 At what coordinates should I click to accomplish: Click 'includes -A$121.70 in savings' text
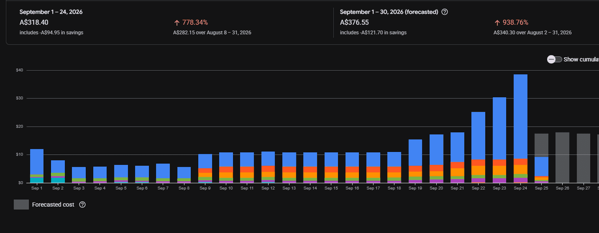(373, 33)
